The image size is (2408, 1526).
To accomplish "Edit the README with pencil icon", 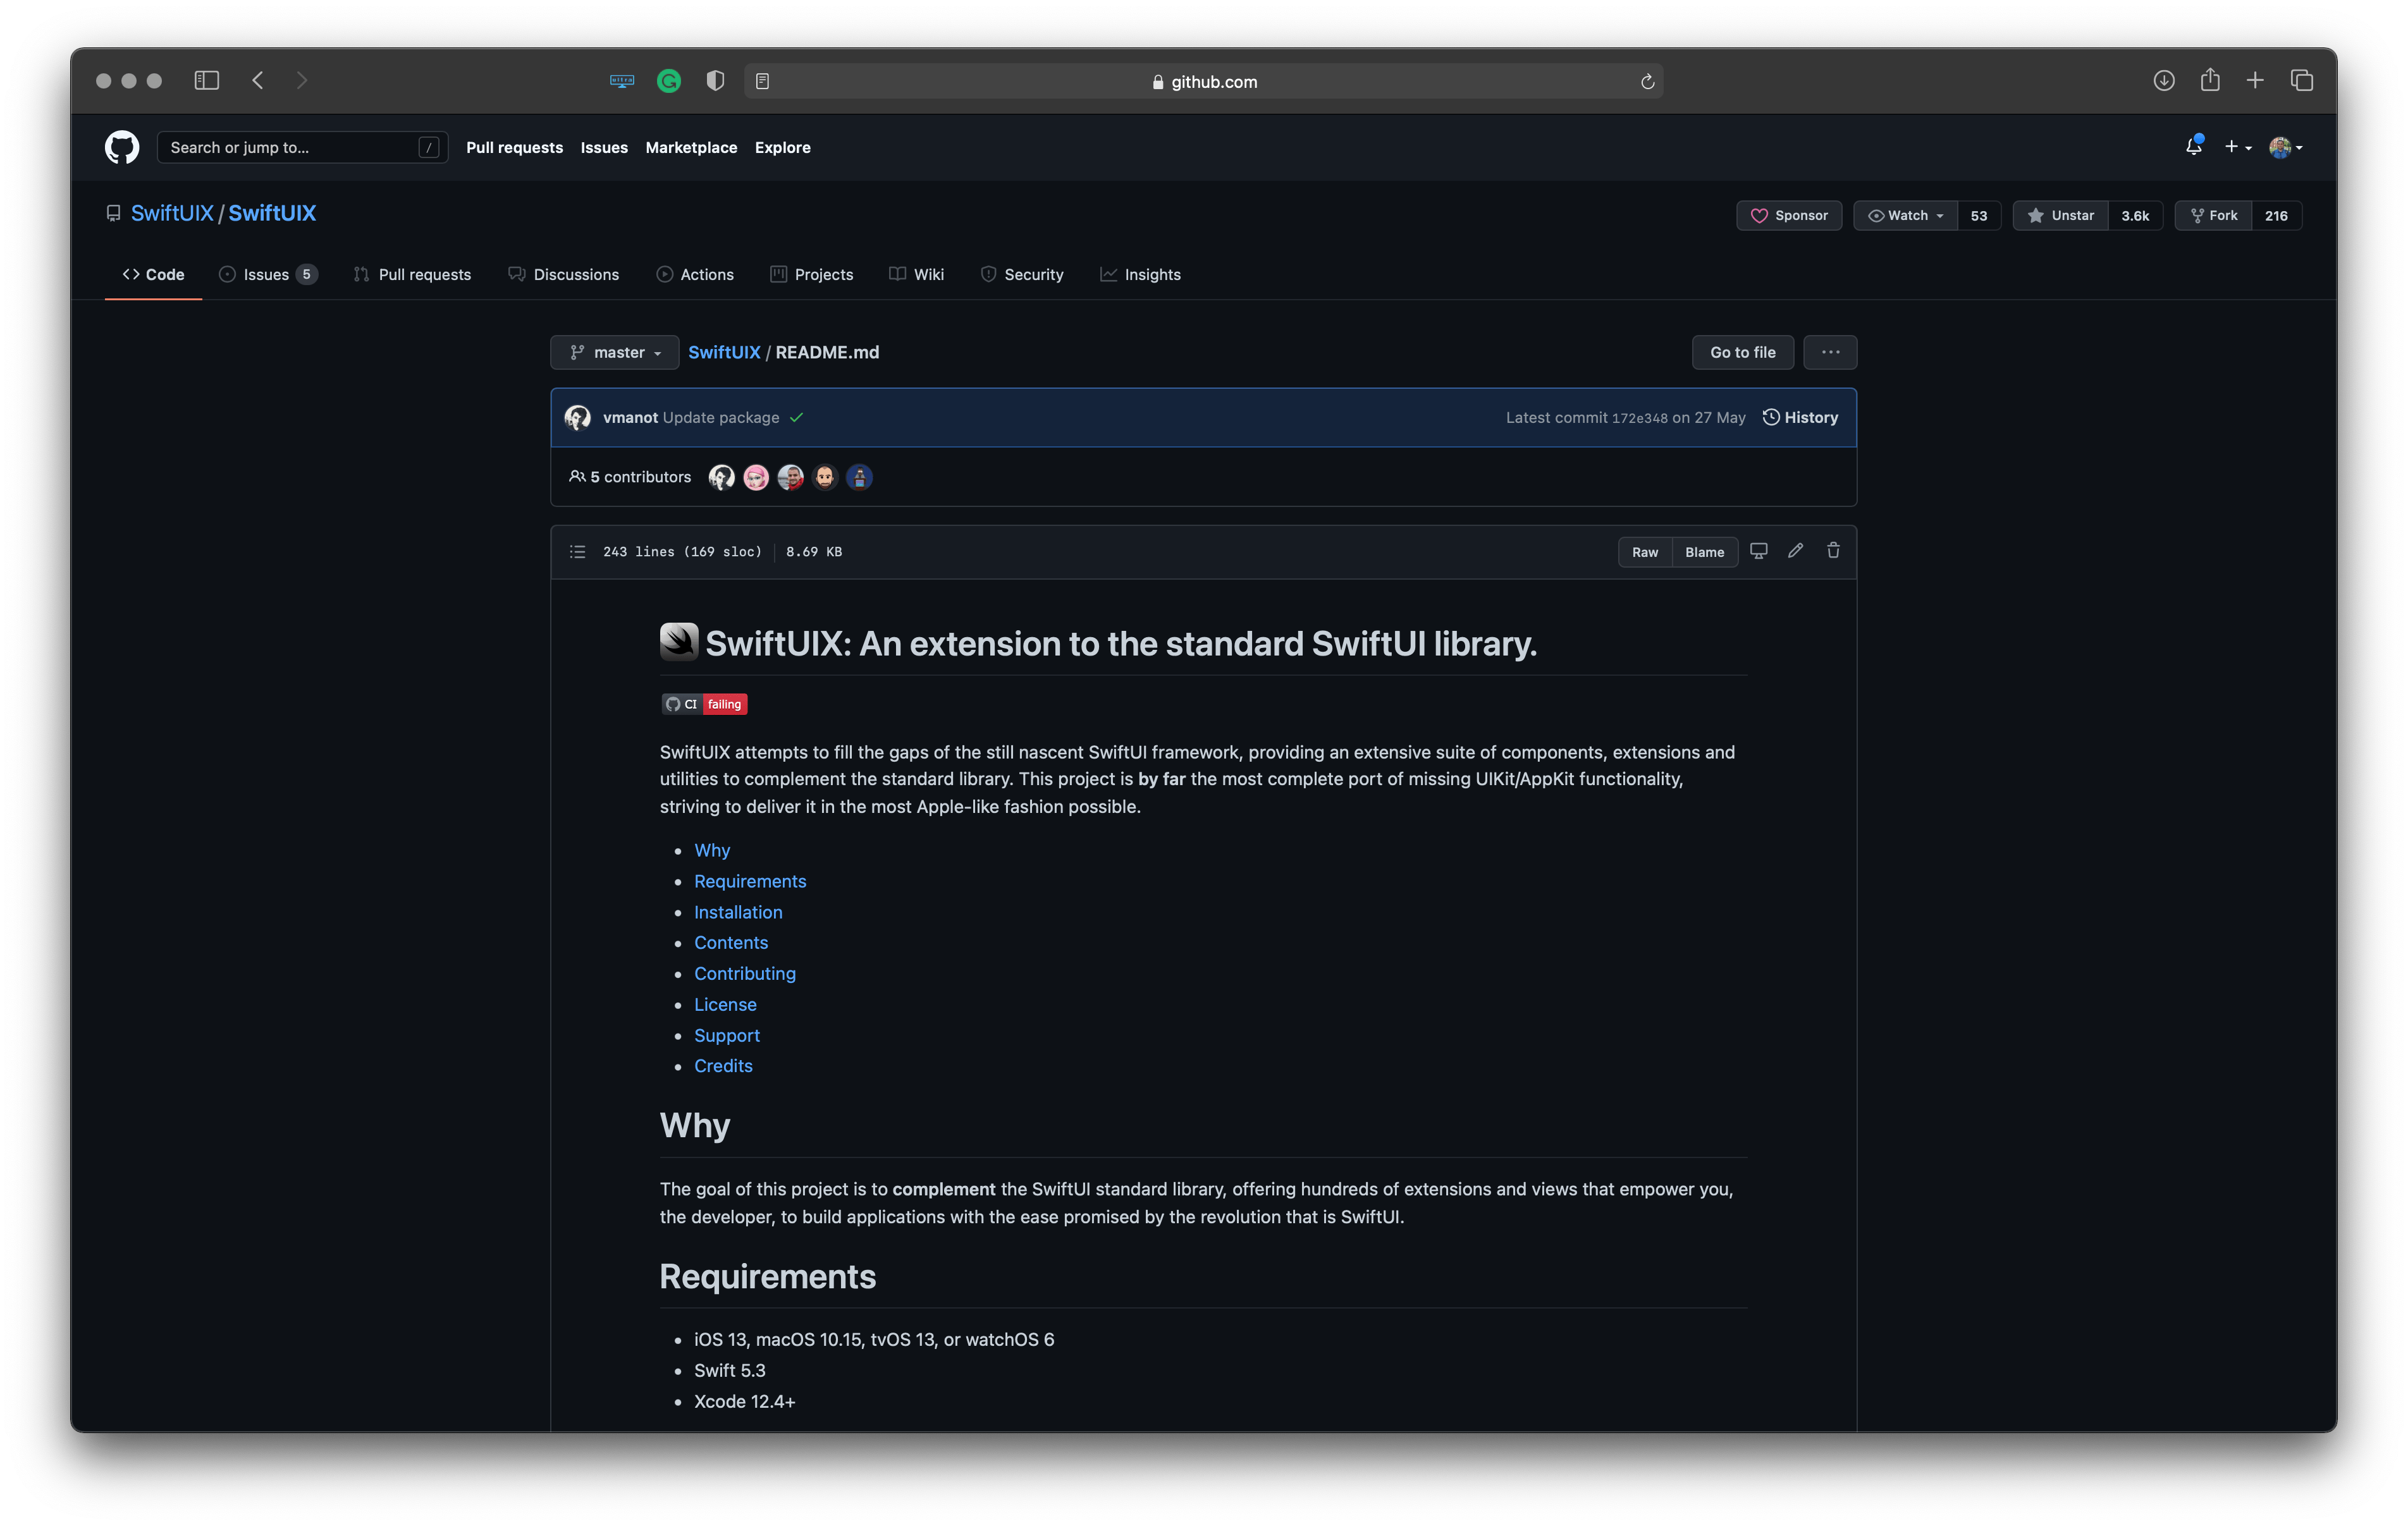I will pos(1795,551).
